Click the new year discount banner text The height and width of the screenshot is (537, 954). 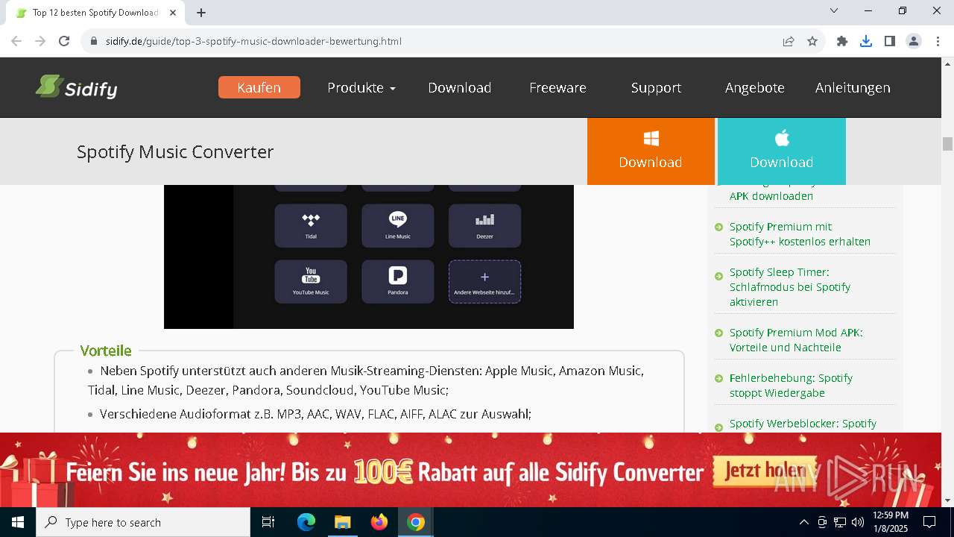[x=385, y=472]
